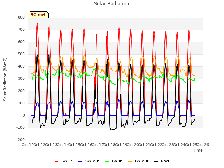Click the 300 y-axis tick label
Image resolution: width=224 pixels, height=168 pixels.
[x=21, y=79]
